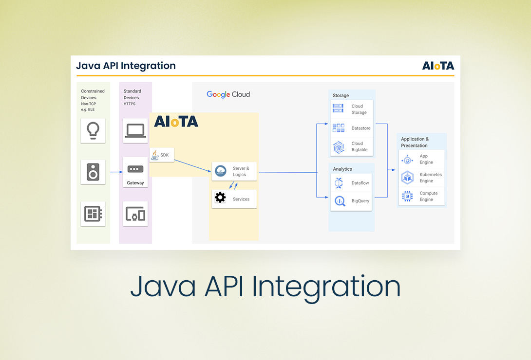Select the laptop icon under Standard Devices
This screenshot has height=360, width=531.
tap(135, 130)
